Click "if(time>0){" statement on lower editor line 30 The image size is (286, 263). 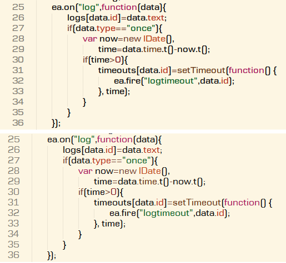coord(101,192)
